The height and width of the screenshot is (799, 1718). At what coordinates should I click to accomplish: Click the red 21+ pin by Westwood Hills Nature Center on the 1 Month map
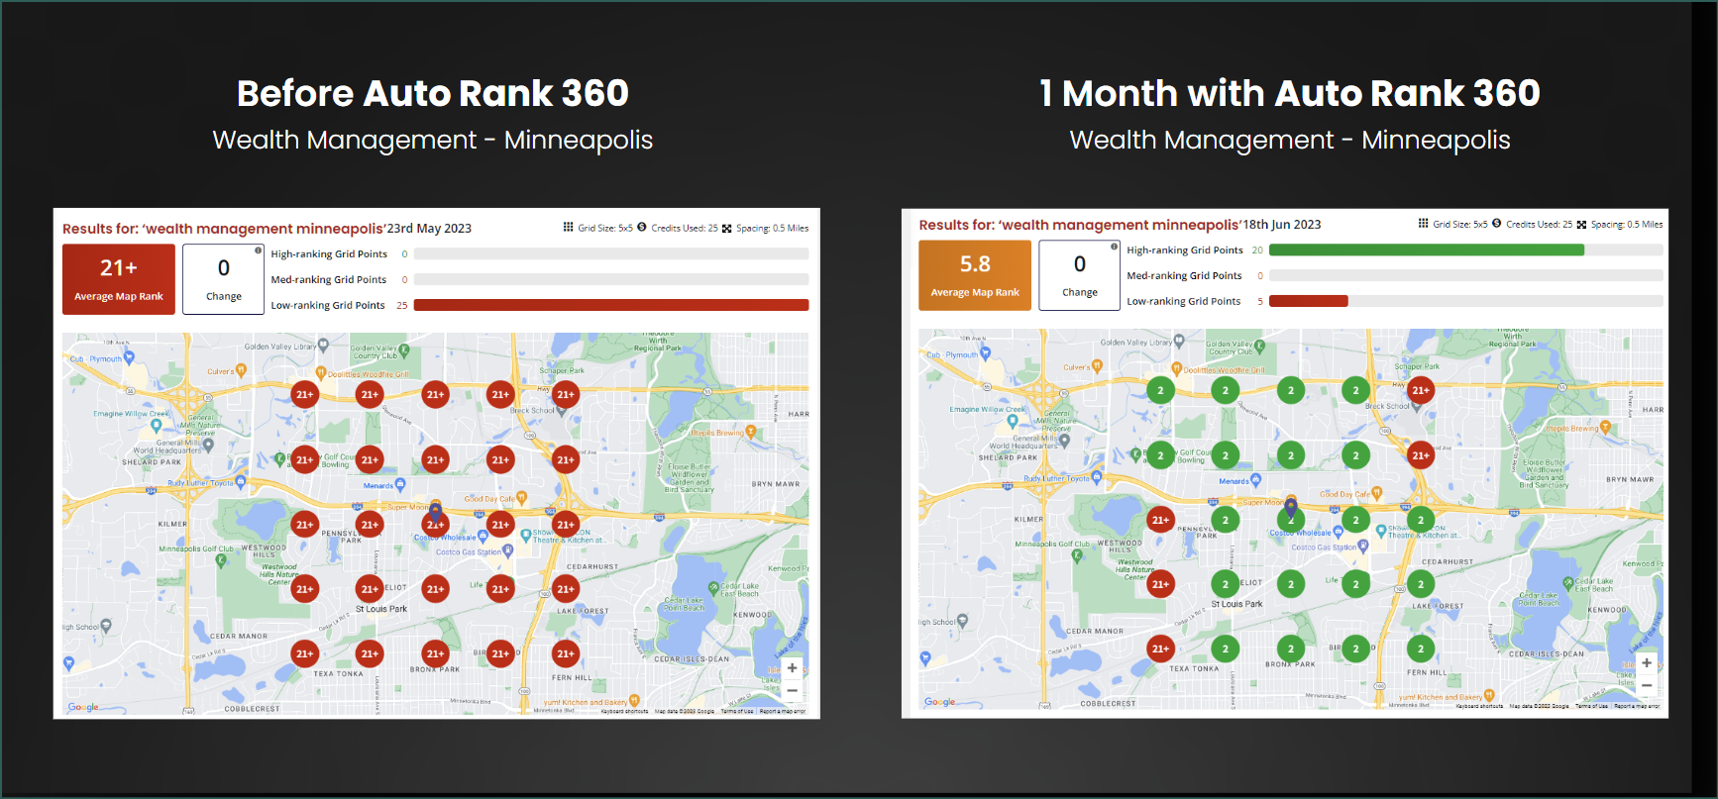1160,584
